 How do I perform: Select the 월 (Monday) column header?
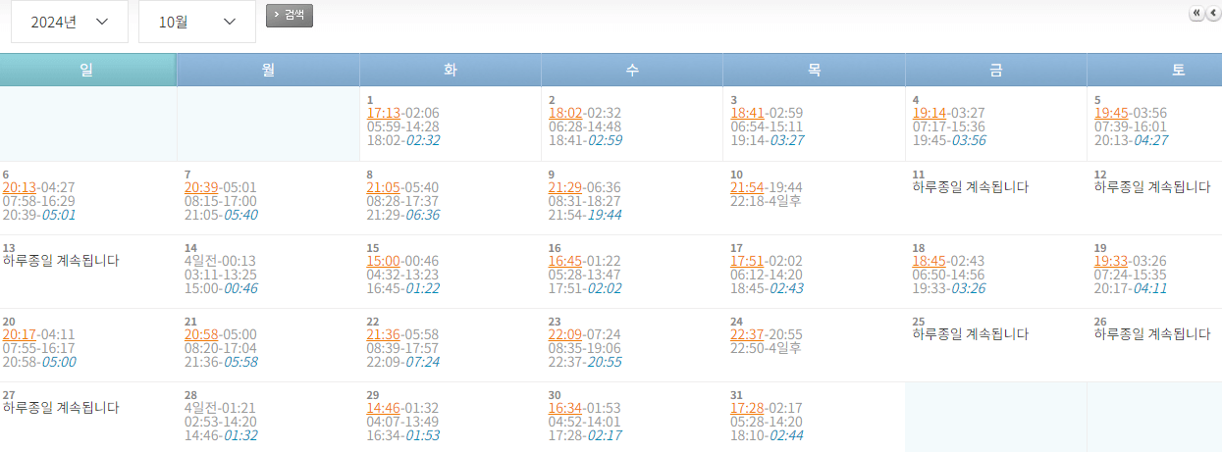click(268, 70)
